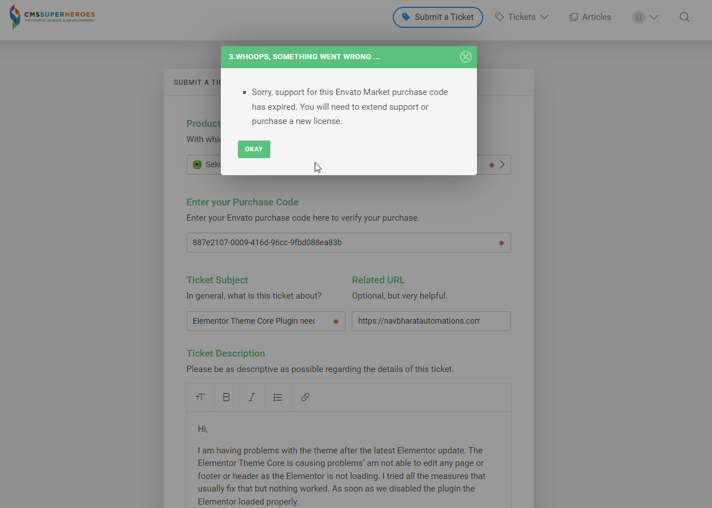Insert a link in the editor

[305, 397]
